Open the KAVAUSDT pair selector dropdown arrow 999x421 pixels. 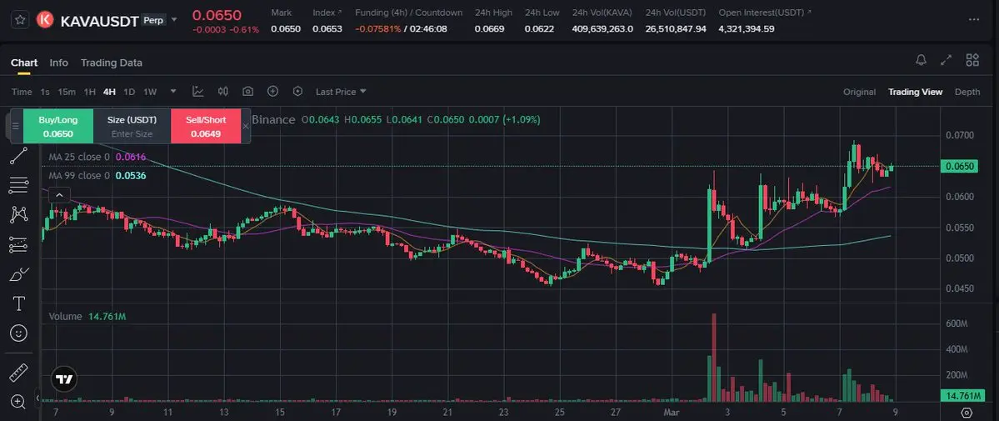click(174, 20)
